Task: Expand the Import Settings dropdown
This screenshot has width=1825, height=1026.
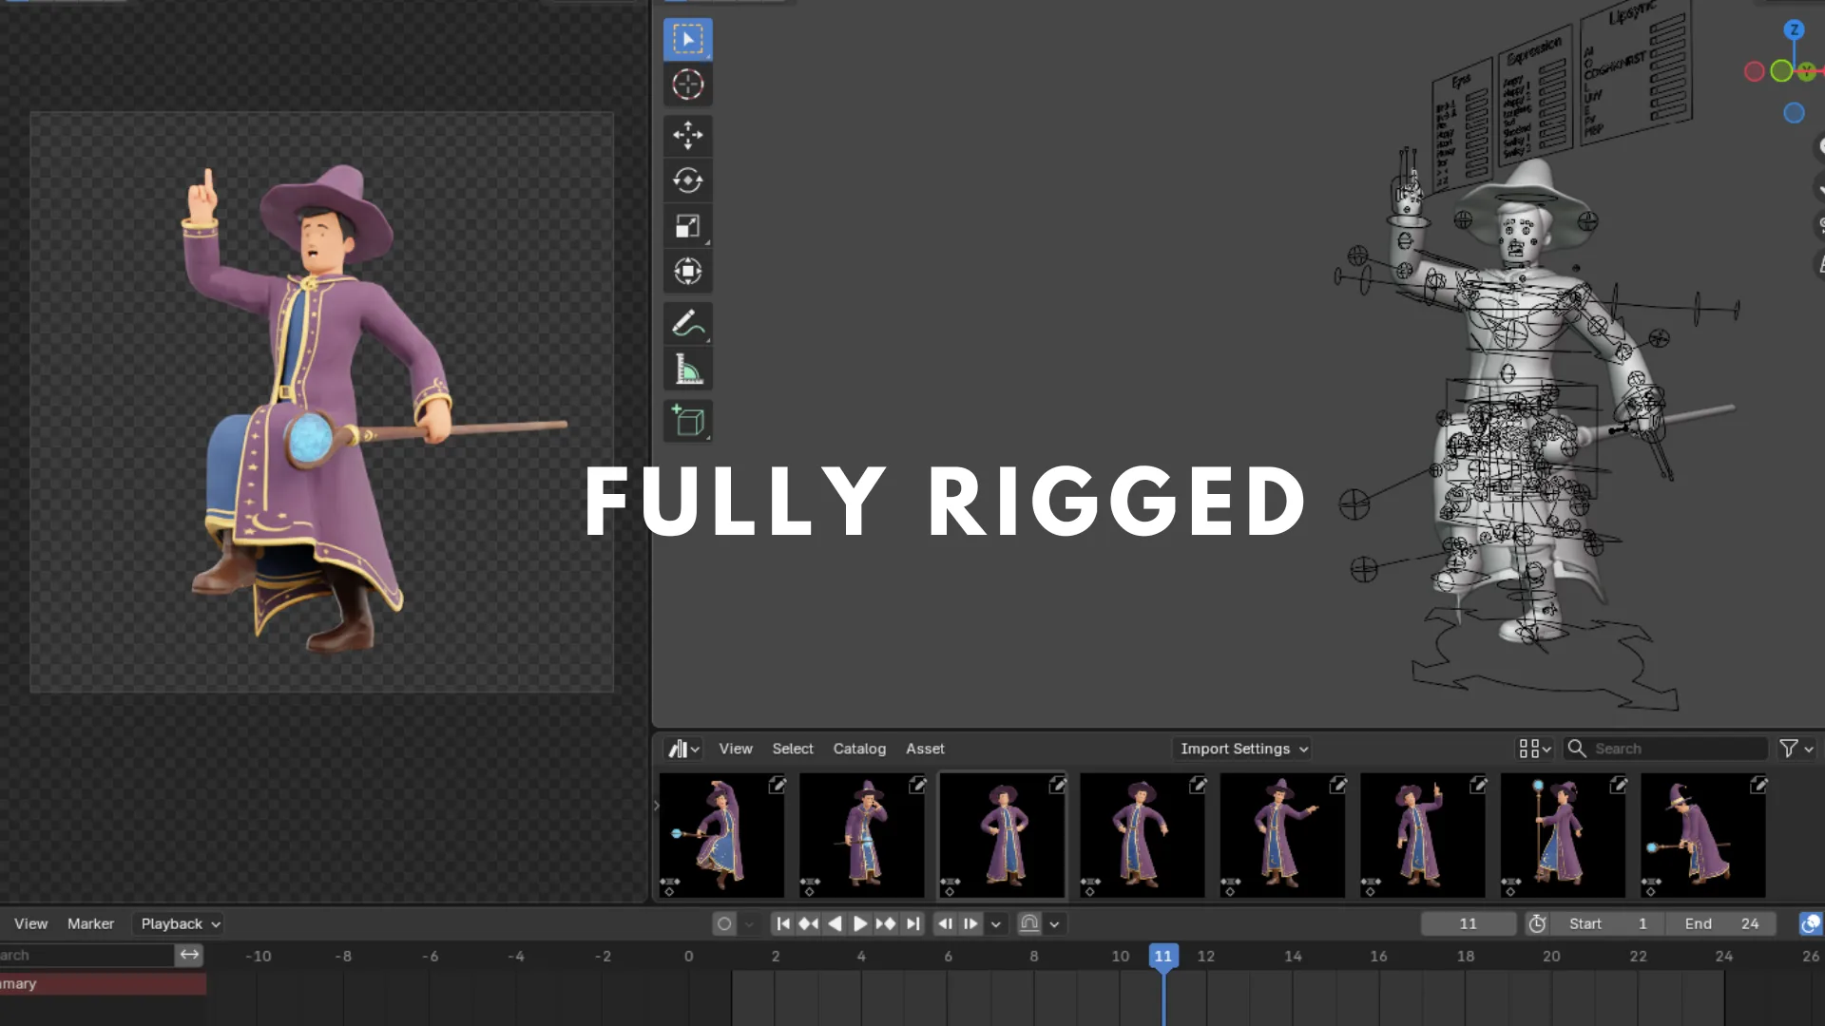Action: coord(1242,749)
